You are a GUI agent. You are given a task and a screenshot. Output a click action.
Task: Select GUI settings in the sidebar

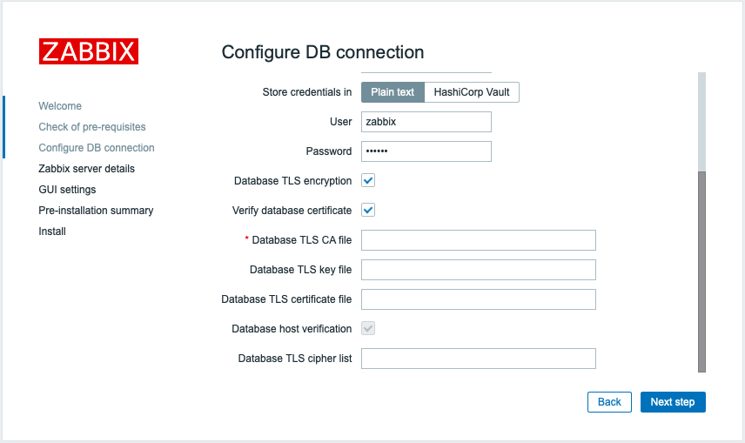(x=67, y=190)
